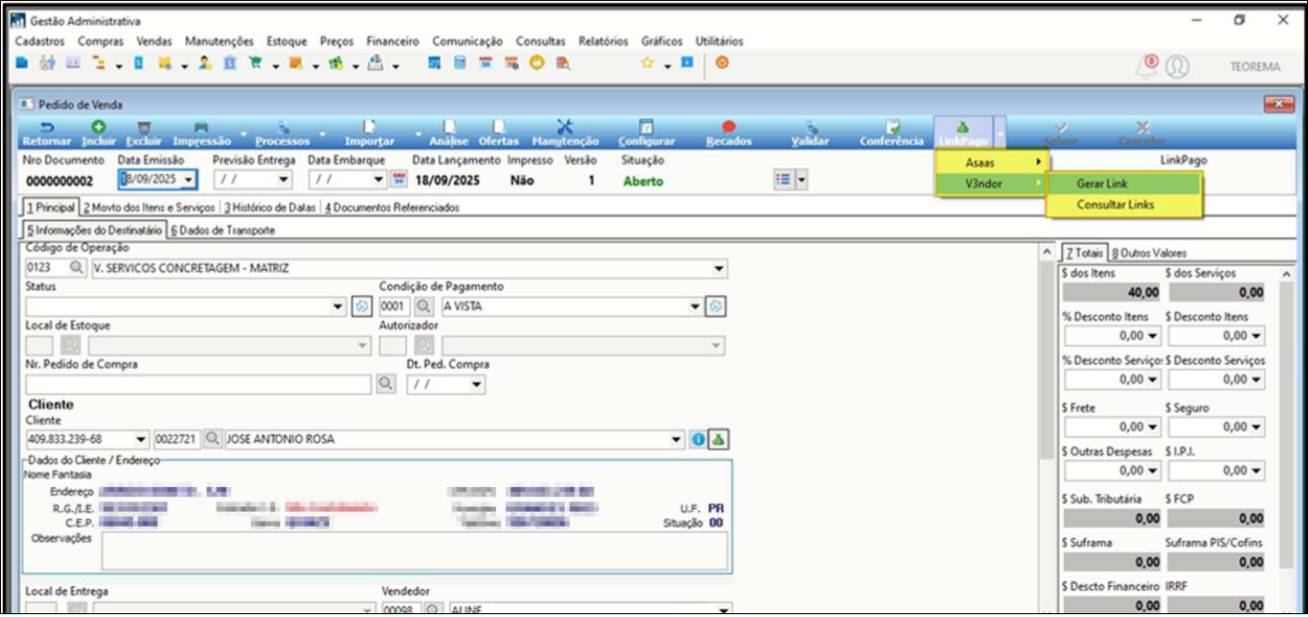Click the Excluir toolbar icon
Viewport: 1308px width, 617px height.
144,128
